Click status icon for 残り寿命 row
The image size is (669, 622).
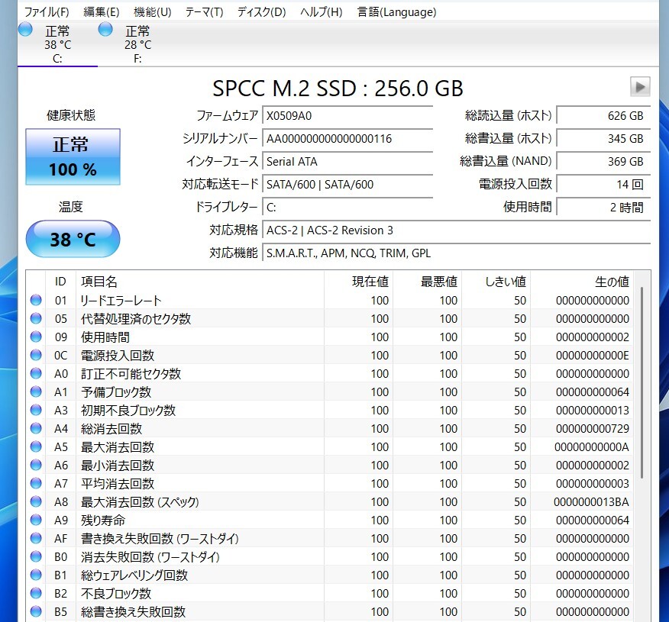click(36, 520)
